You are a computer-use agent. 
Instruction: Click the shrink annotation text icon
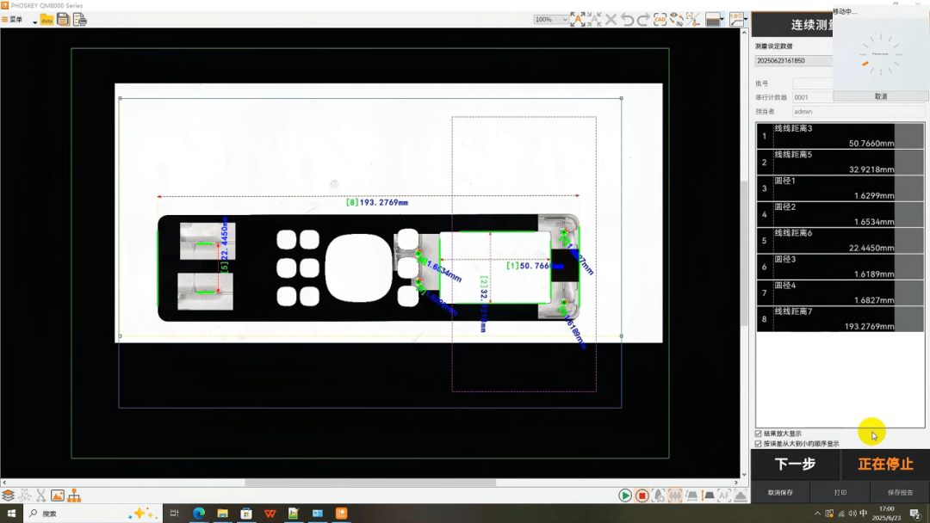594,20
